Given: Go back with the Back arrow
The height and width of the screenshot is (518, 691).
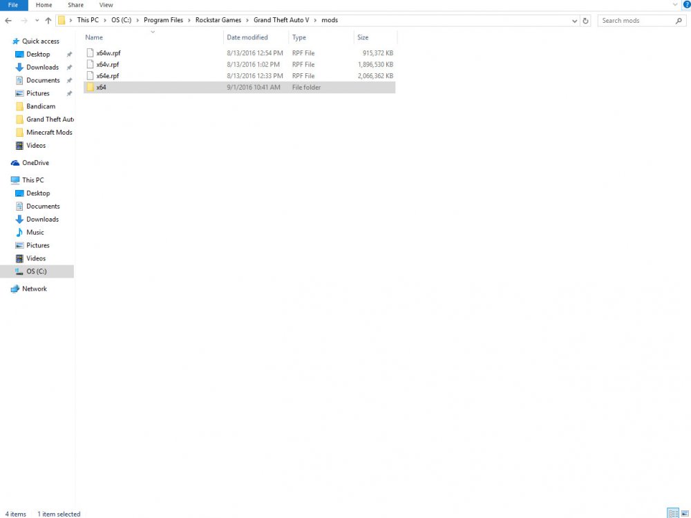Looking at the screenshot, I should point(8,20).
